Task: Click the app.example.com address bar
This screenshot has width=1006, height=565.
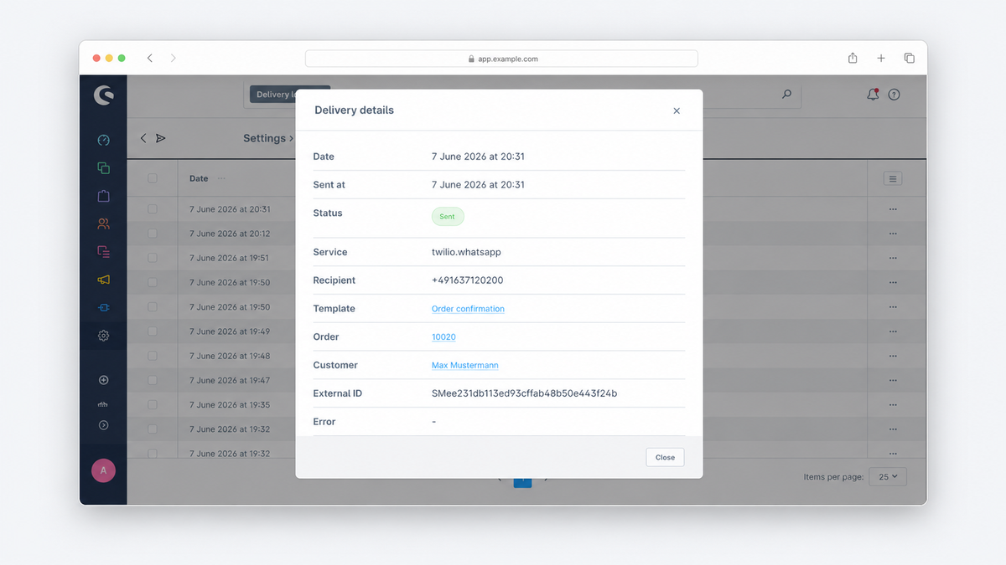Action: pyautogui.click(x=501, y=59)
